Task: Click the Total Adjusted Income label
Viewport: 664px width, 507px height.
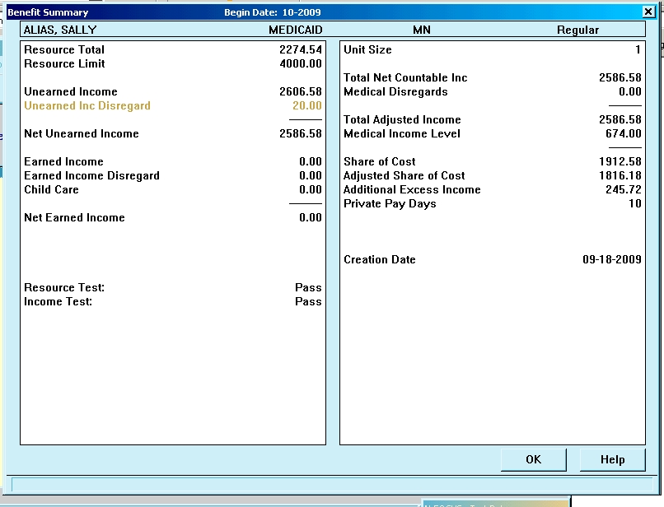Action: [x=402, y=120]
